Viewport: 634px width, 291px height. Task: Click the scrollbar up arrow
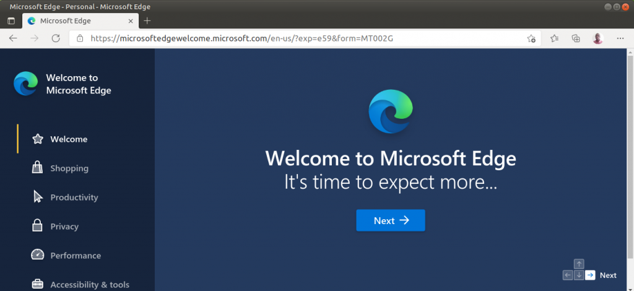(630, 52)
